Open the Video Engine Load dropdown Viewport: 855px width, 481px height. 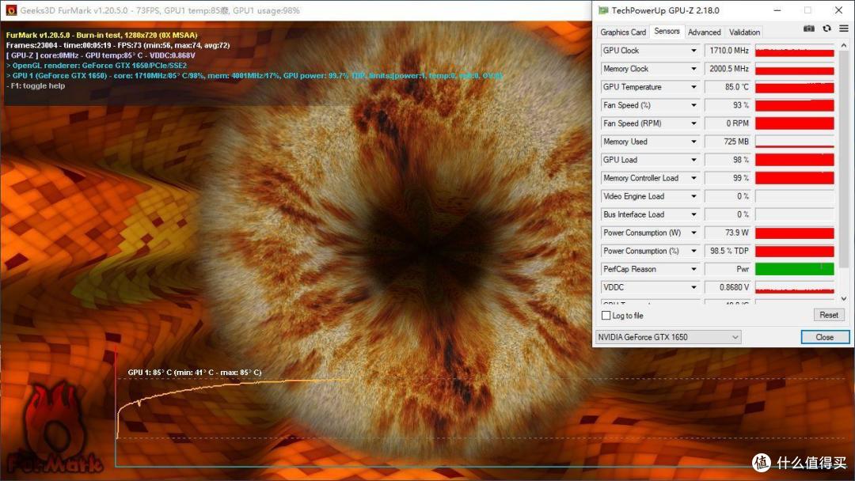pos(693,197)
